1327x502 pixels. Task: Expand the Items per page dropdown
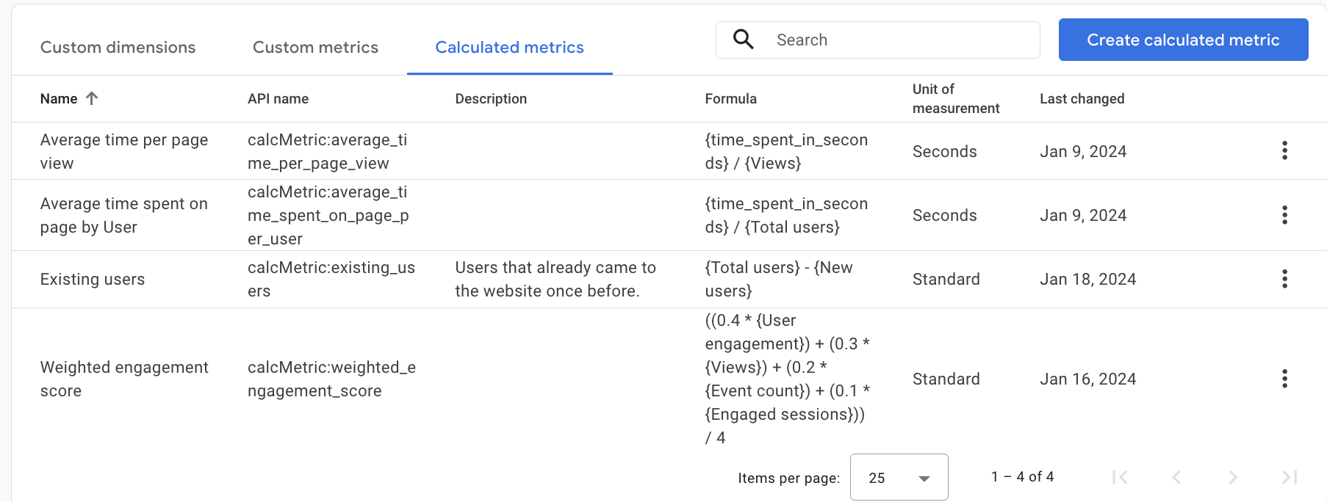coord(899,478)
